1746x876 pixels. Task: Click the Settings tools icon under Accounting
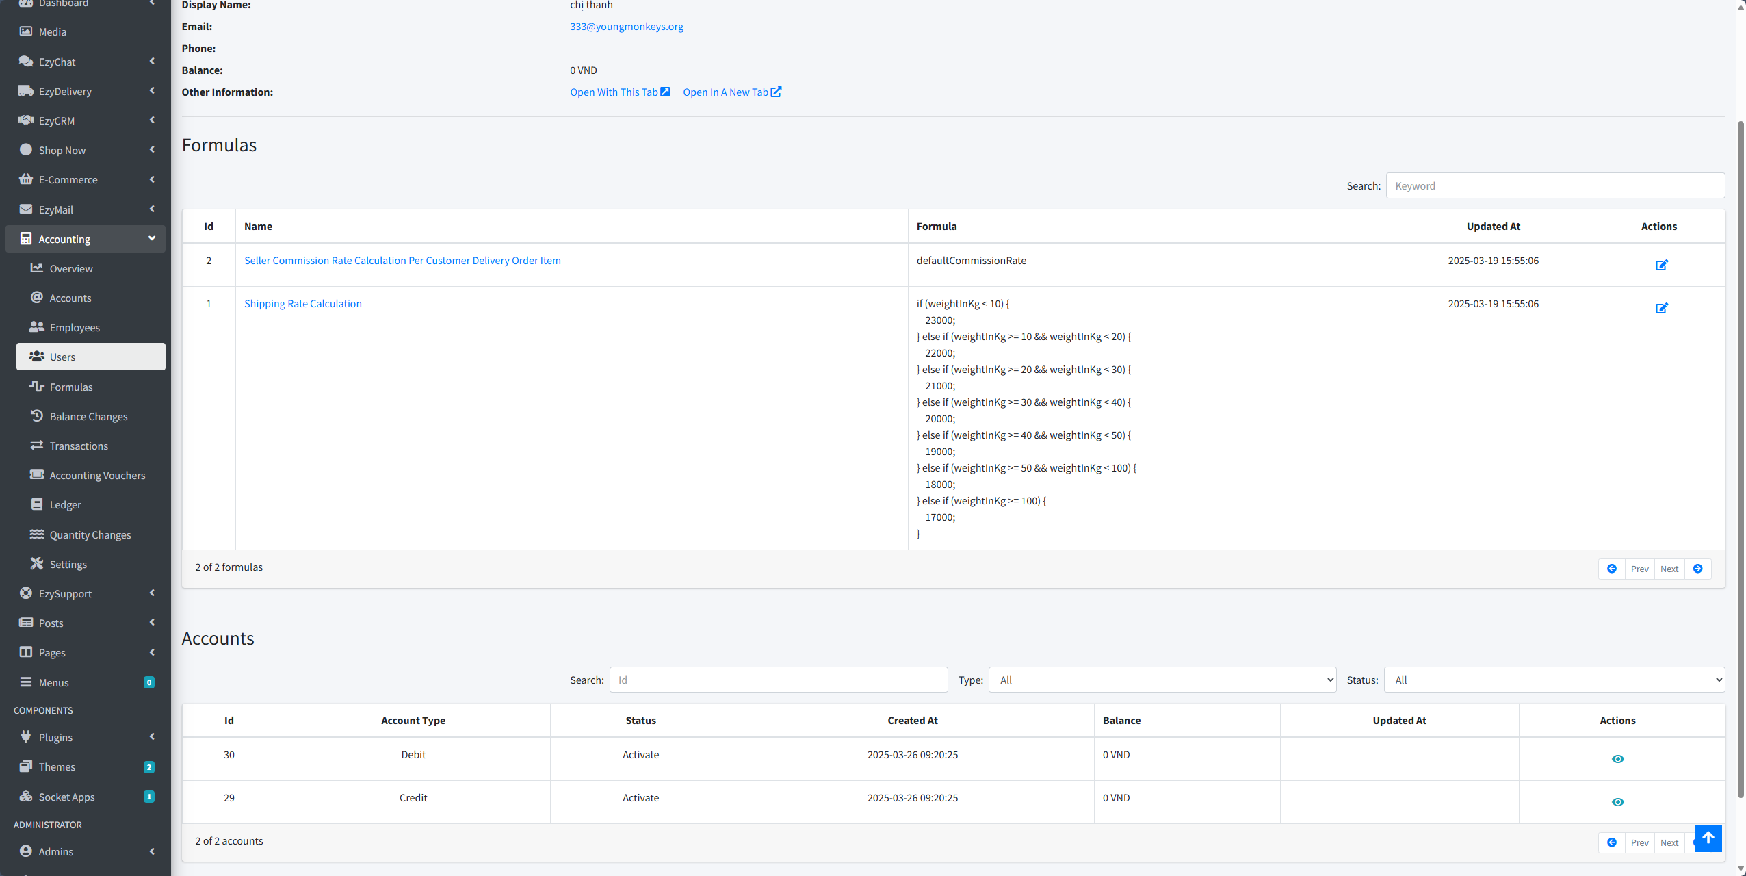[37, 563]
